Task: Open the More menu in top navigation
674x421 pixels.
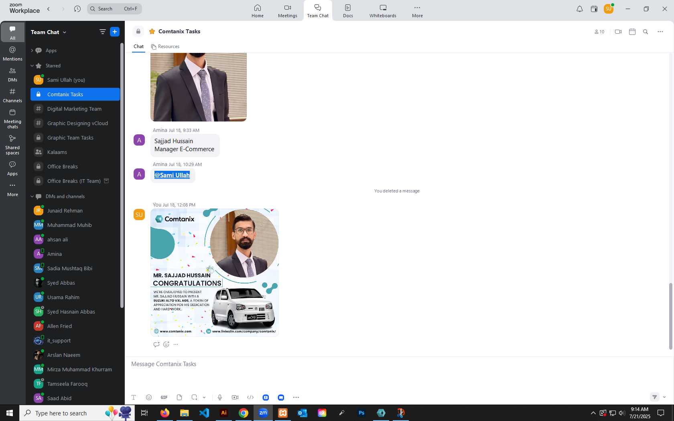Action: click(417, 11)
